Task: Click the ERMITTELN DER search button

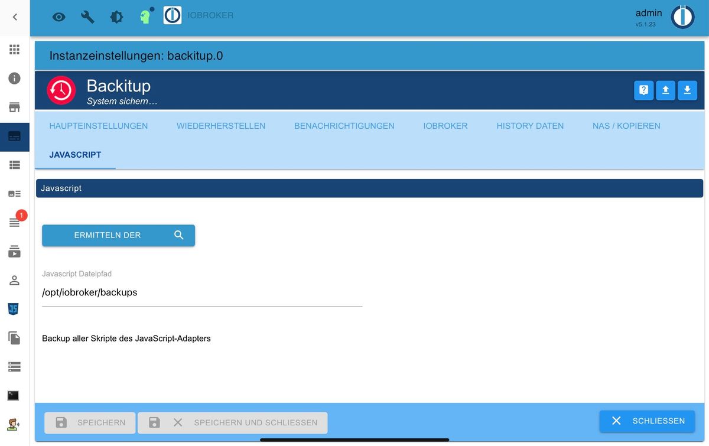Action: [x=118, y=235]
